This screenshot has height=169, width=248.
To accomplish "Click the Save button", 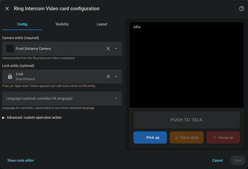I will tap(238, 160).
